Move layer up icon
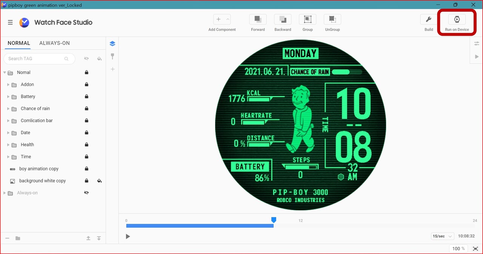The height and width of the screenshot is (254, 483). coord(88,238)
